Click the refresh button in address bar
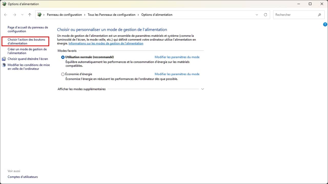328x184 pixels. 265,15
